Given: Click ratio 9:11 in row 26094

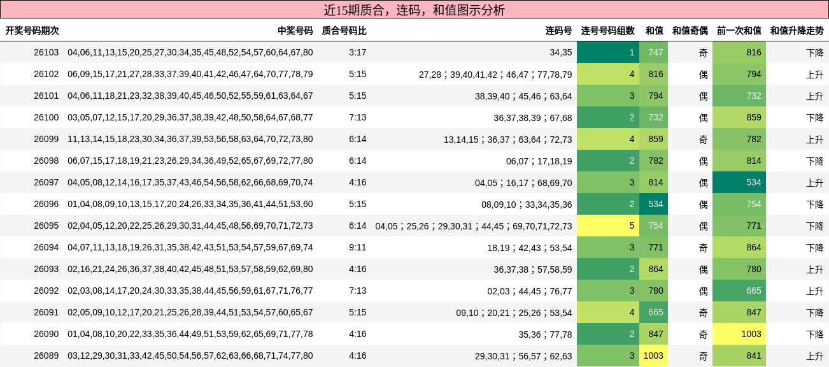Looking at the screenshot, I should (357, 247).
